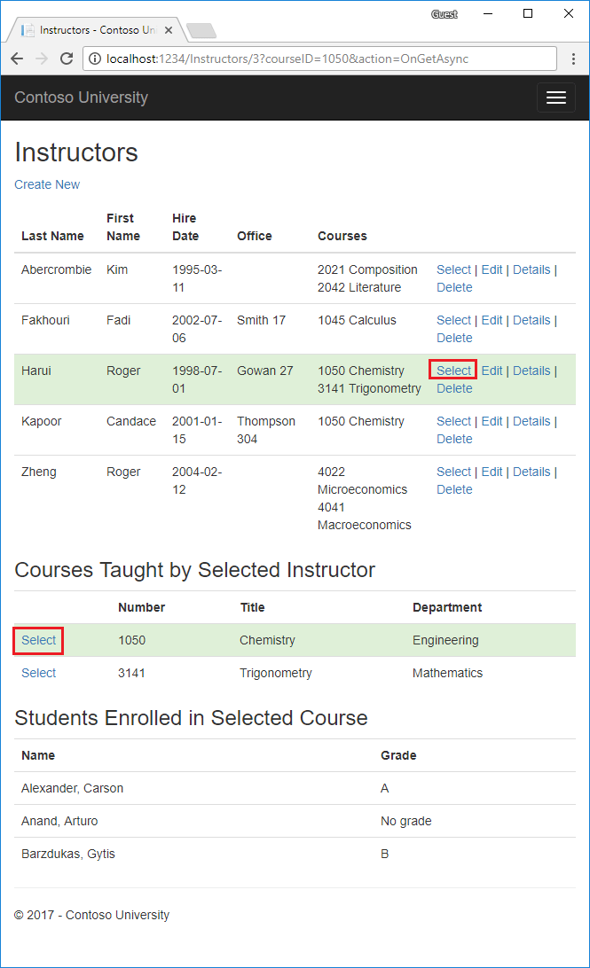Click the browser back navigation arrow
590x968 pixels.
point(18,59)
